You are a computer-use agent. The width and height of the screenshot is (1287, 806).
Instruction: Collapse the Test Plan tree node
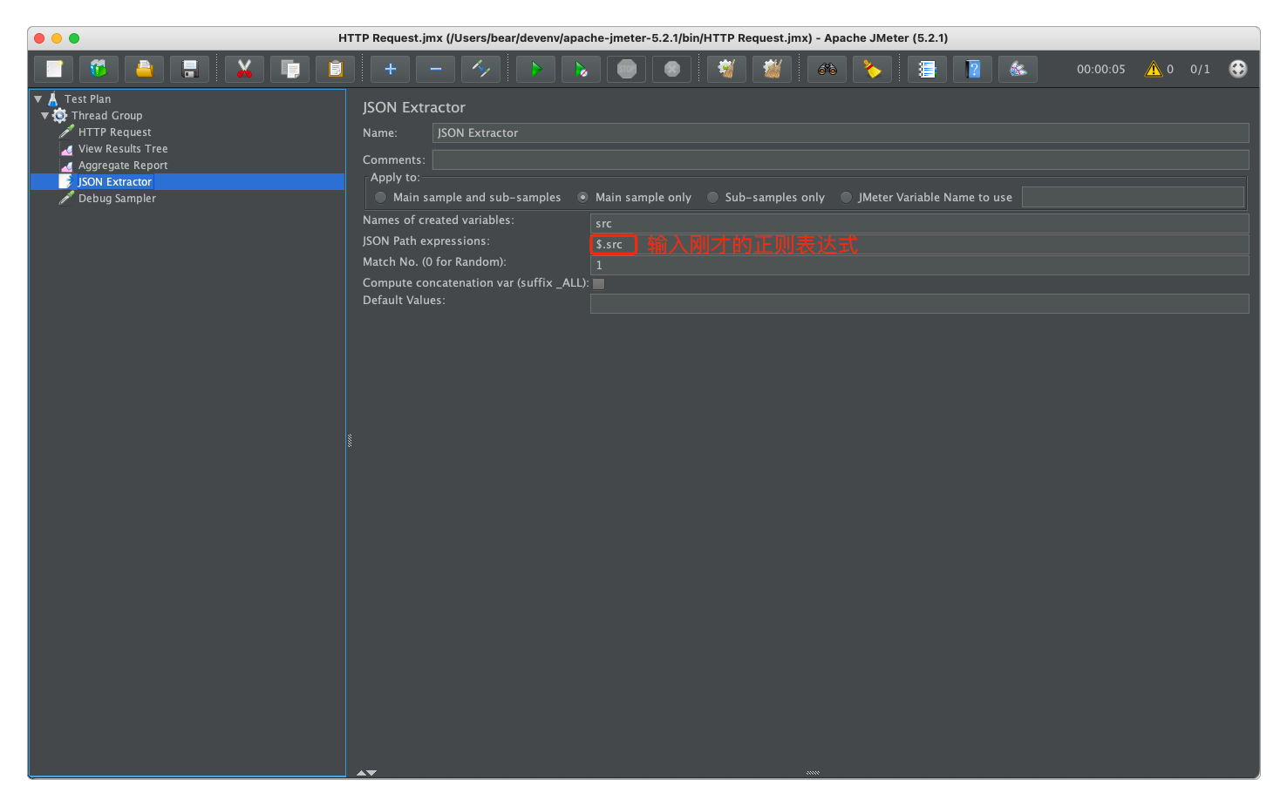coord(38,99)
